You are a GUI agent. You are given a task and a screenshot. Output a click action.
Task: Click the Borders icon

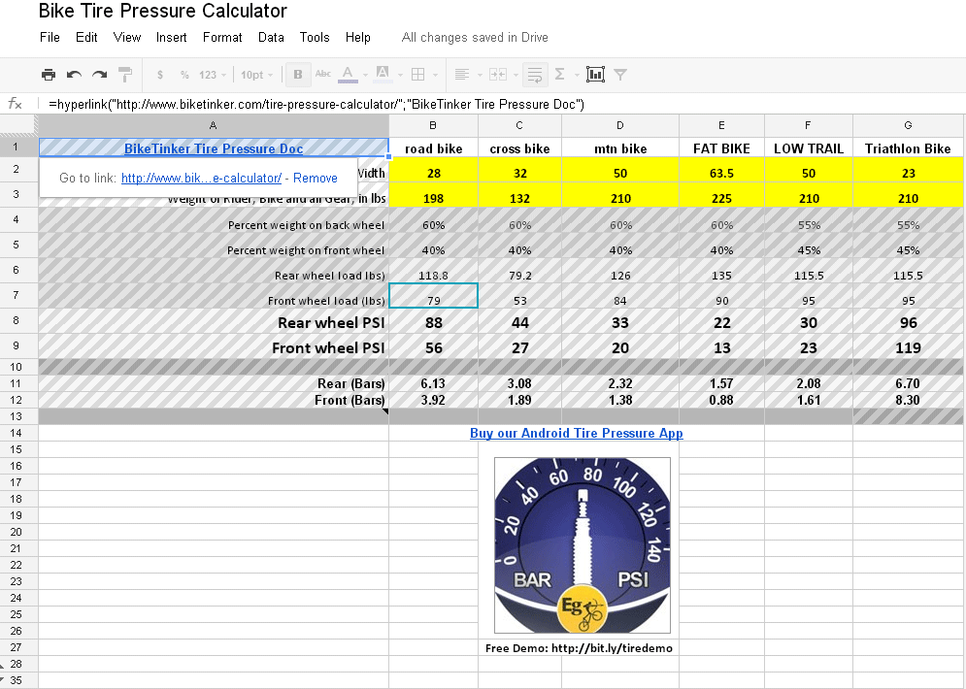417,75
